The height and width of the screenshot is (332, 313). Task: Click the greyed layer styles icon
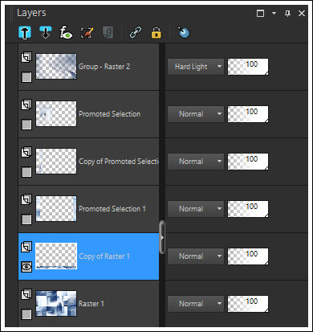(108, 33)
